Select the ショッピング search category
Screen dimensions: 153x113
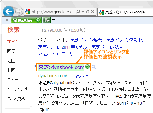[x=17, y=89]
